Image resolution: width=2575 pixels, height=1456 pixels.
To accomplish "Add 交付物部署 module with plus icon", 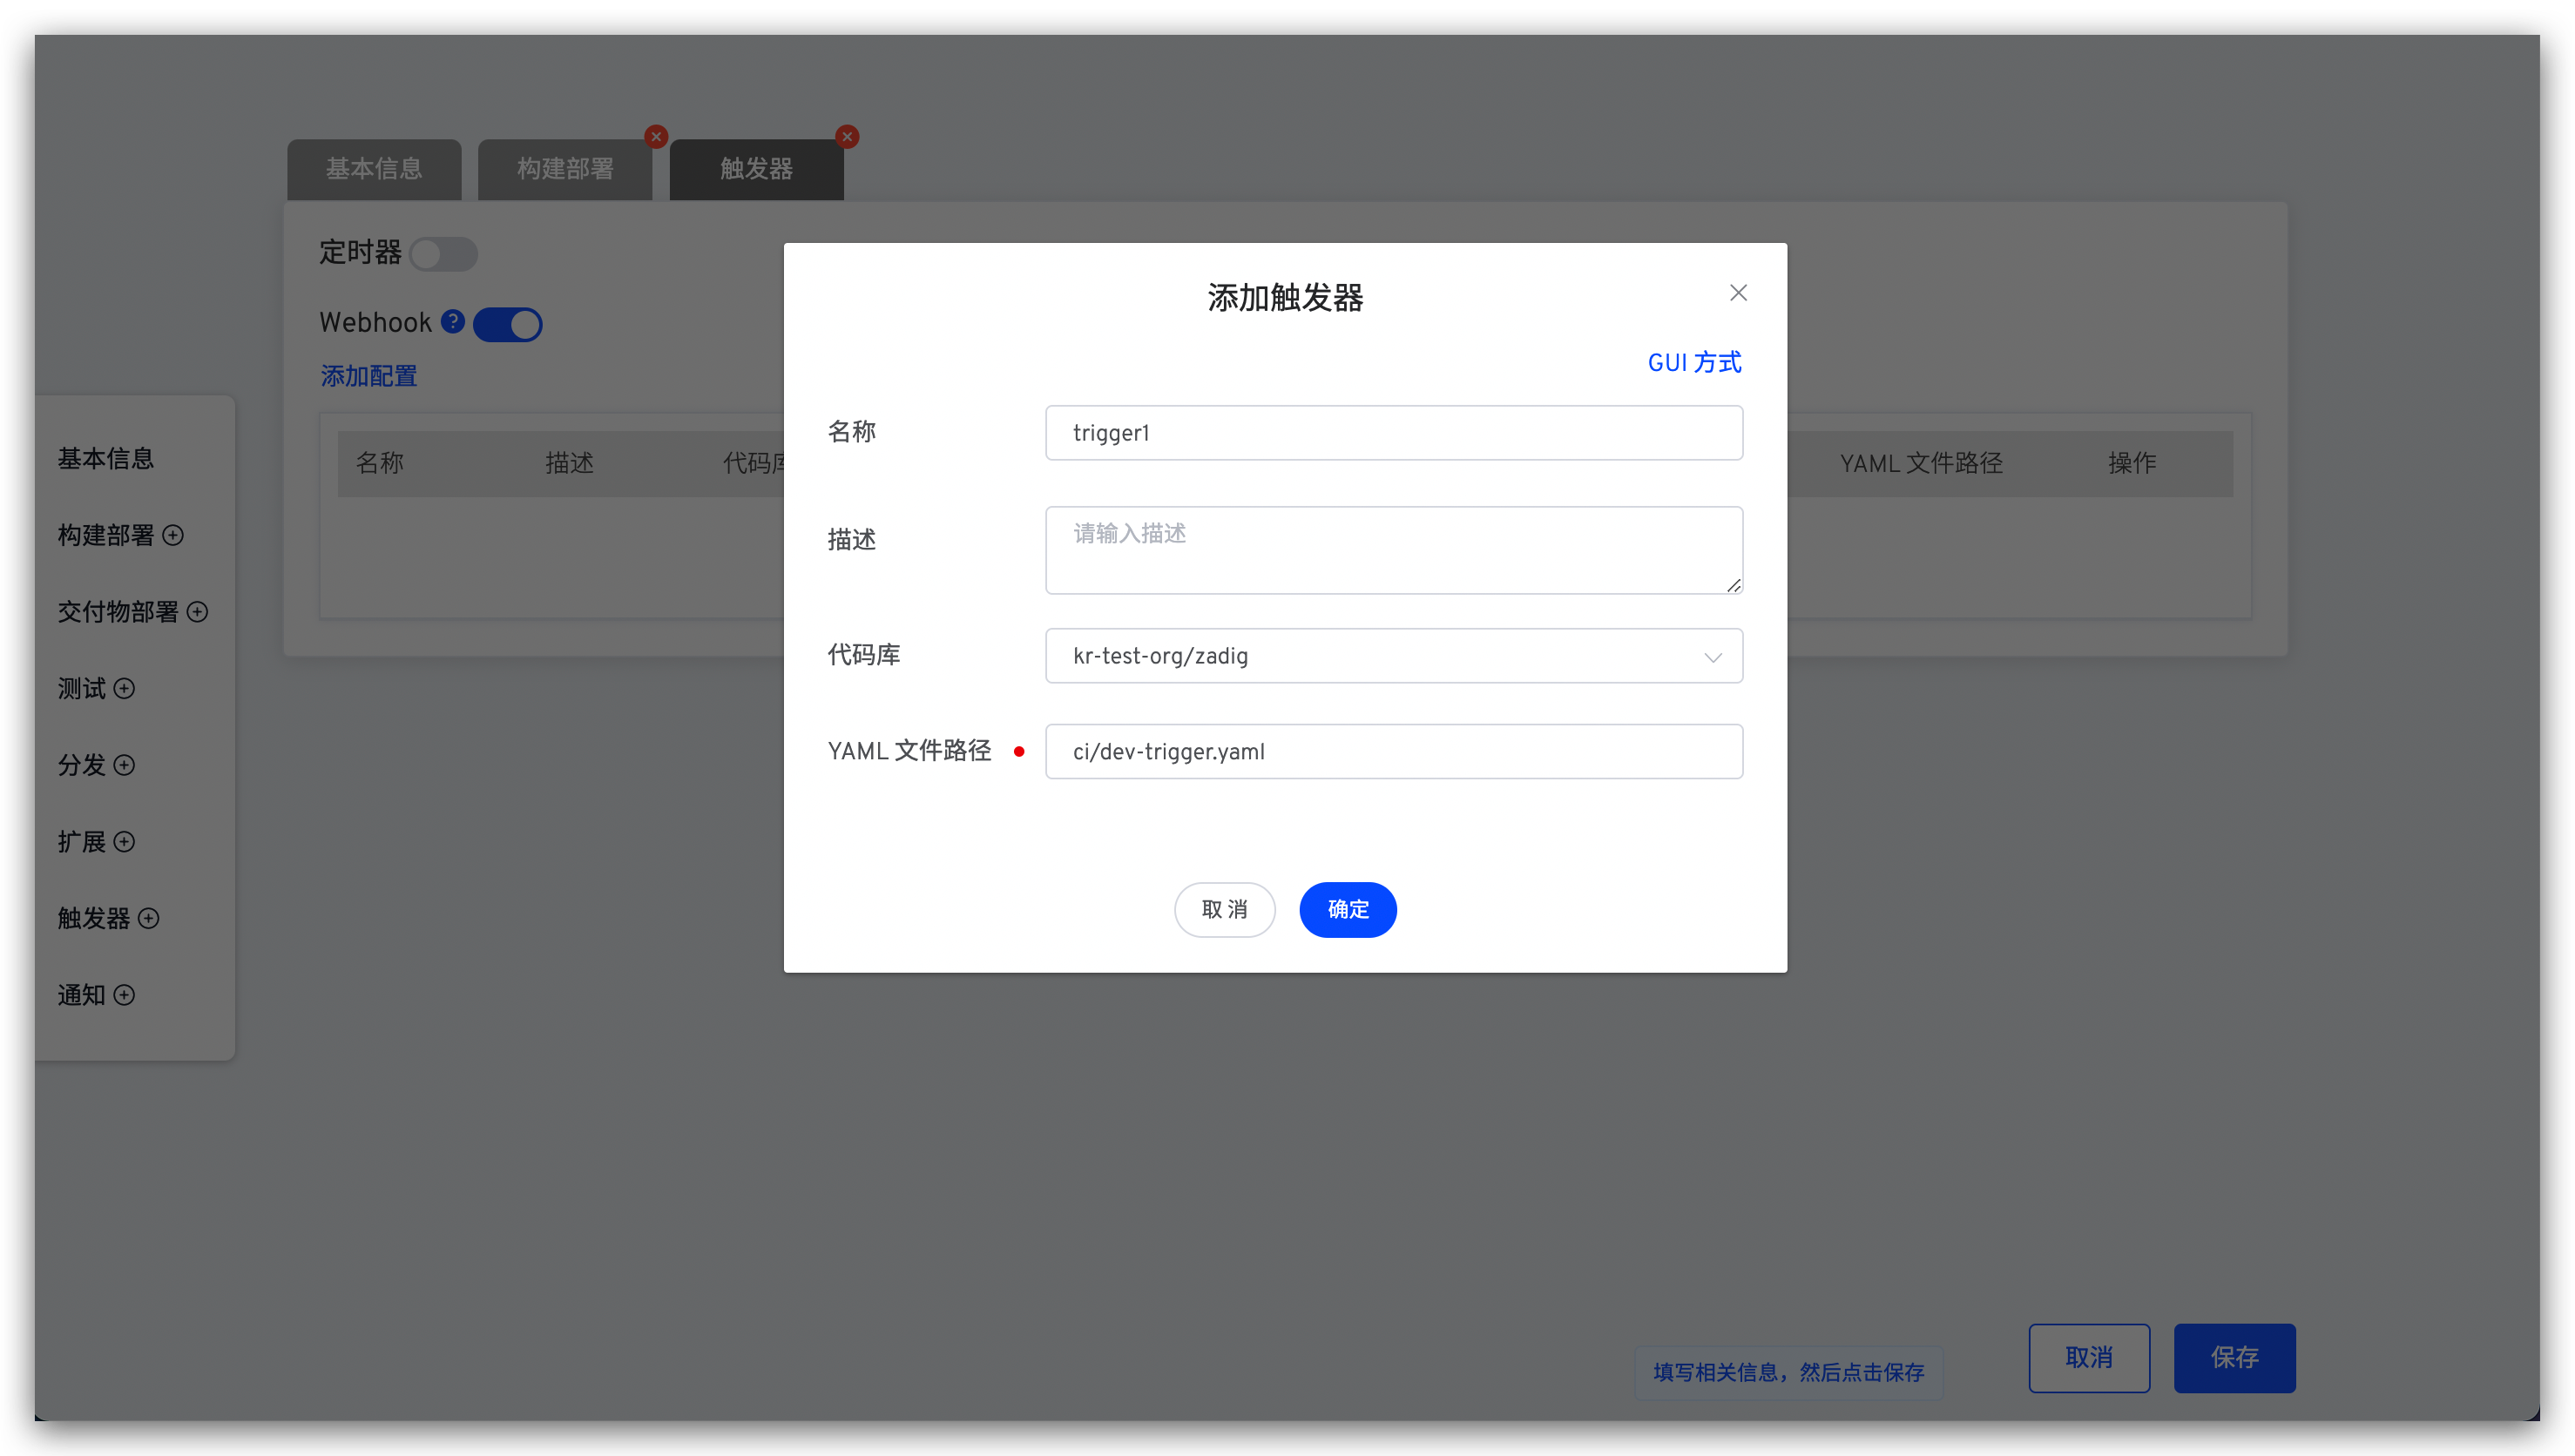I will point(197,612).
